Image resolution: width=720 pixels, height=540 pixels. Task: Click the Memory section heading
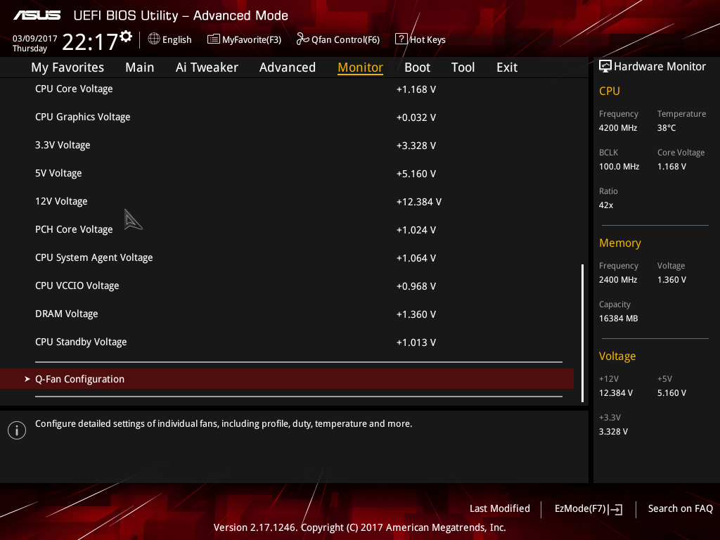coord(620,243)
